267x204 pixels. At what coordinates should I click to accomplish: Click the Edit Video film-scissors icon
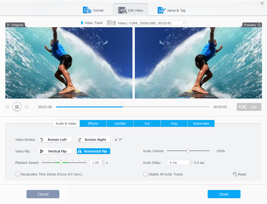click(x=122, y=10)
